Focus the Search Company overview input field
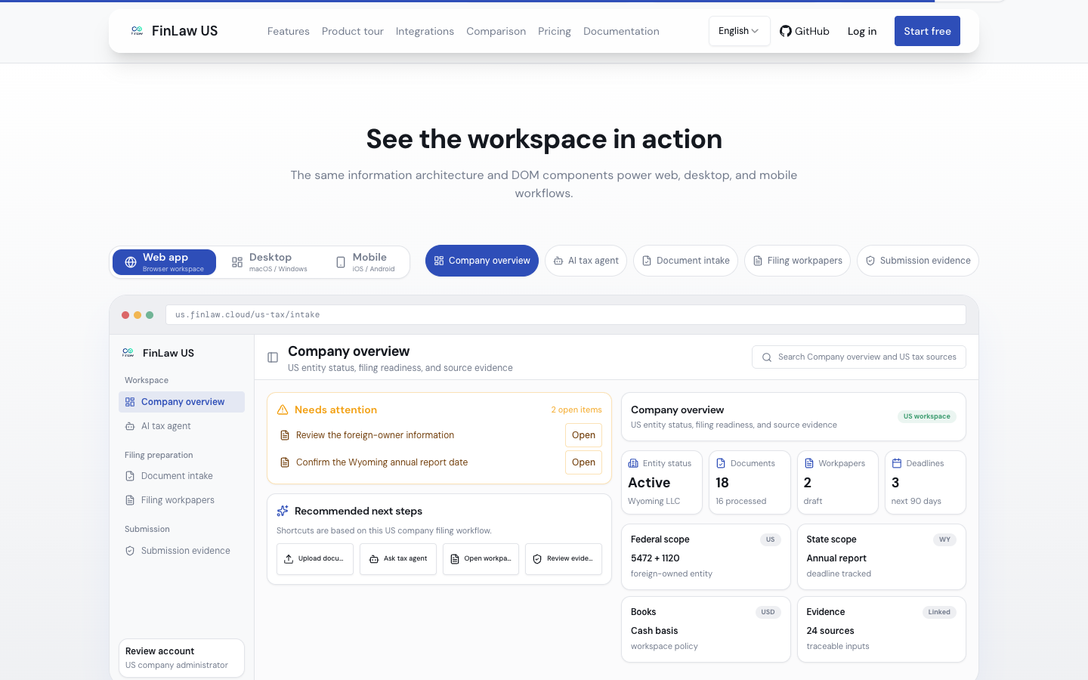1088x680 pixels. click(x=859, y=357)
